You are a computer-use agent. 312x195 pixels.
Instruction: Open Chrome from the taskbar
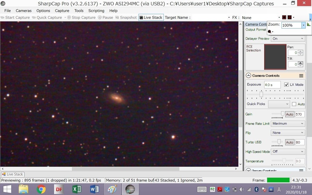[x=41, y=189]
